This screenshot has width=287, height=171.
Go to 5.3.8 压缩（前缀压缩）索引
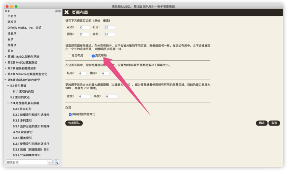click(x=31, y=149)
